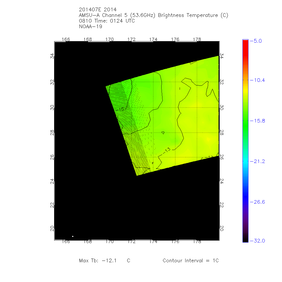Click the "Contour Interval = 1C" text

point(191,261)
